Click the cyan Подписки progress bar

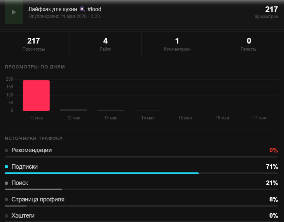[x=102, y=173]
